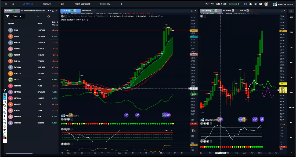Maximize the TAP Weekly chart panel
This screenshot has height=157, width=296.
[x=281, y=11]
